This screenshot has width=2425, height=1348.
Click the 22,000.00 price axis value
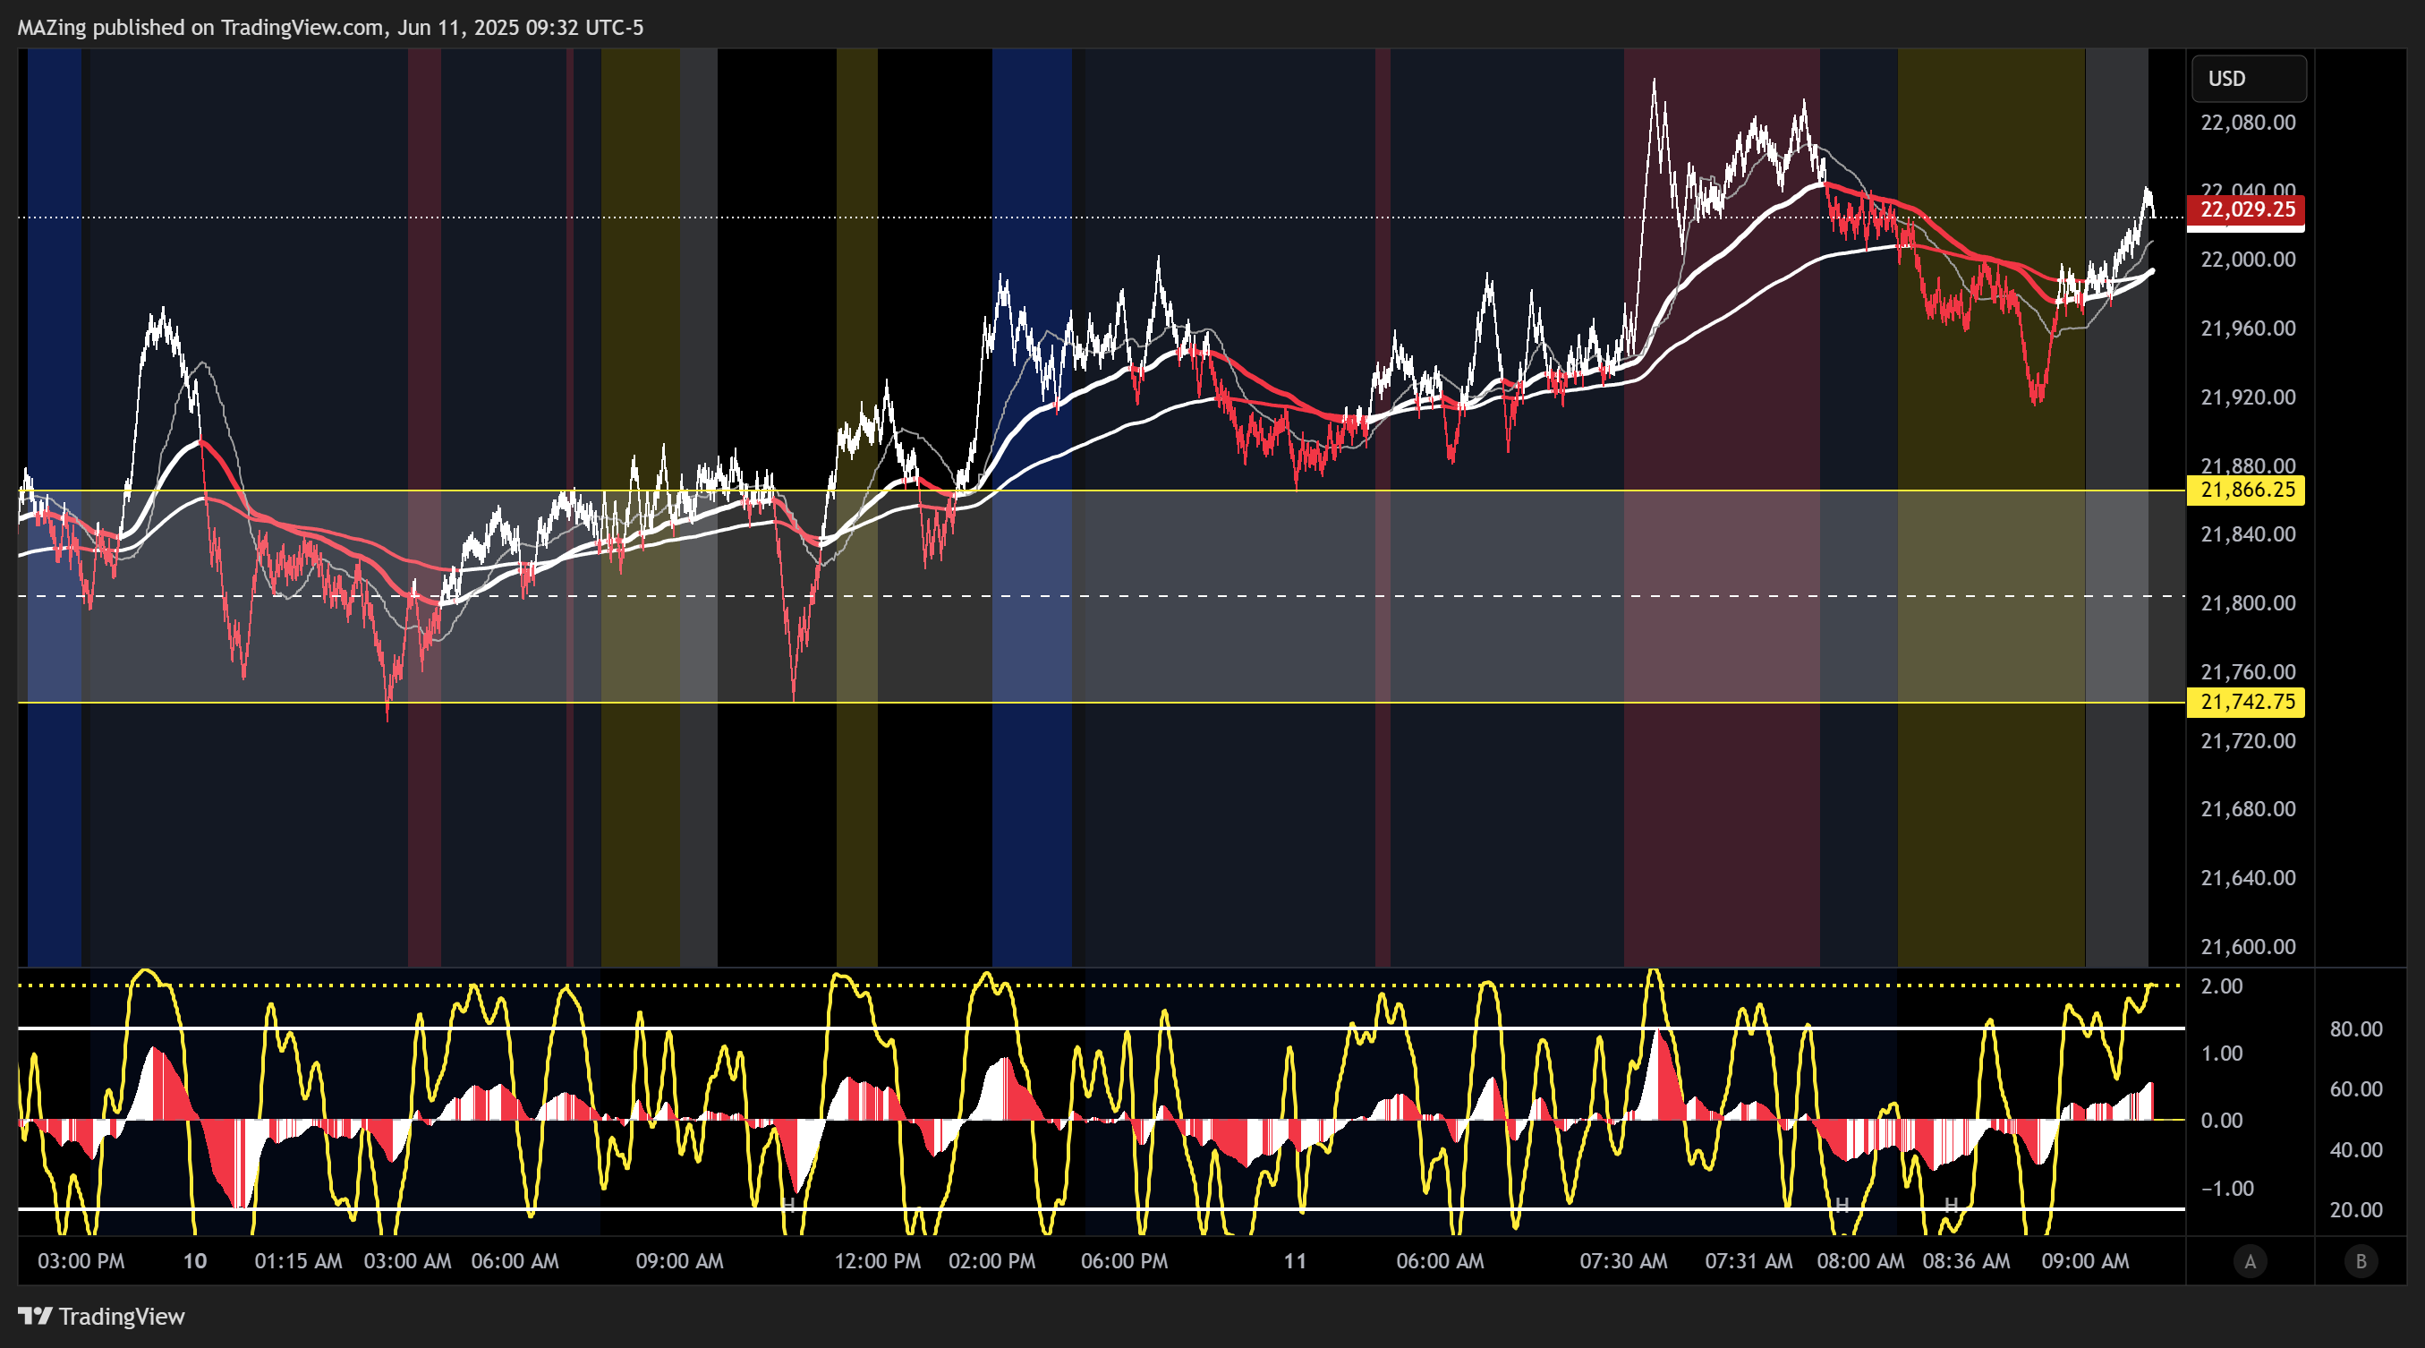[x=2248, y=260]
